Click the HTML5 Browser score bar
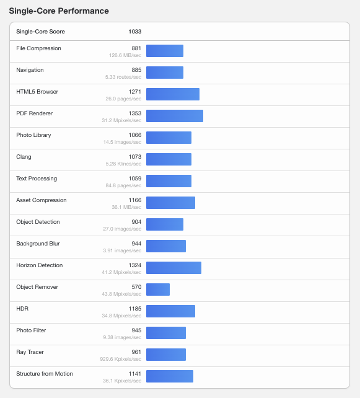 (x=173, y=94)
